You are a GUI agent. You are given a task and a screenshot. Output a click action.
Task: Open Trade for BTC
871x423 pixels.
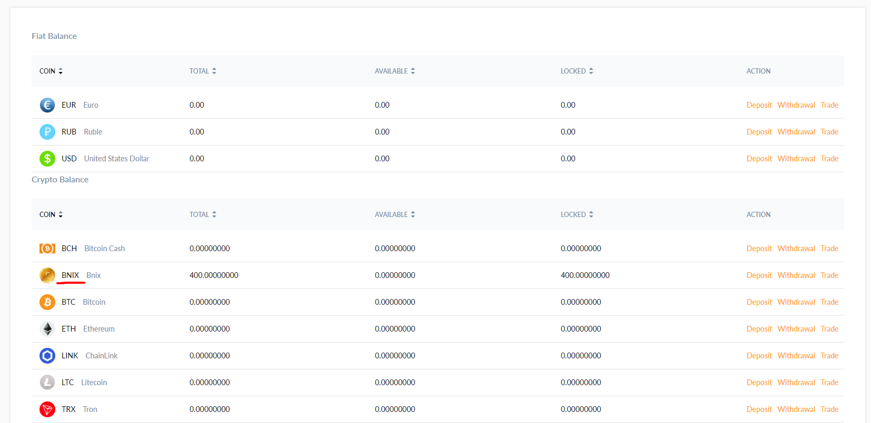tap(829, 302)
